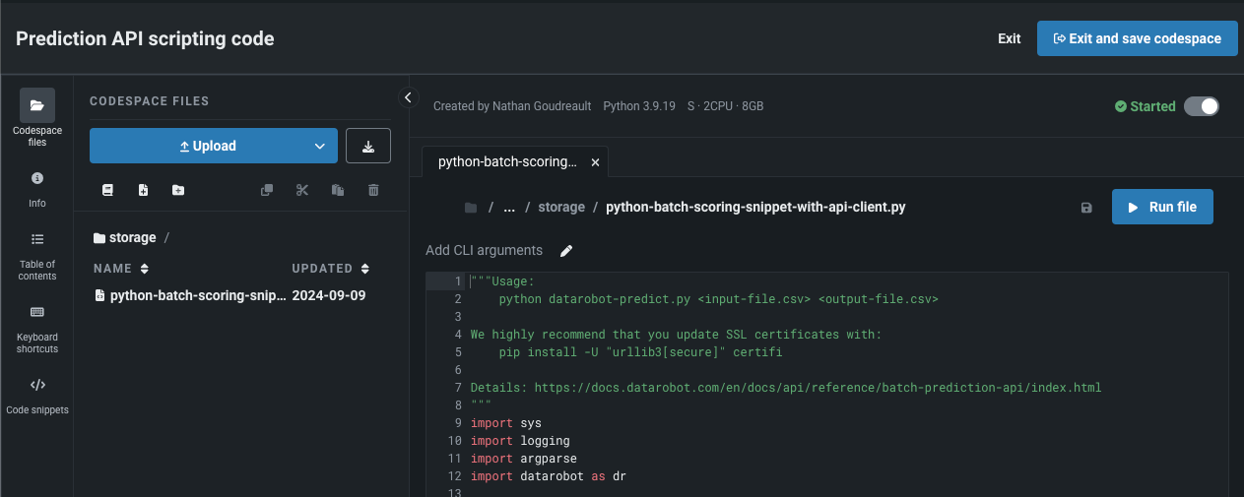Screen dimensions: 1244x497
Task: Open the Info sidebar panel
Action: (37, 188)
